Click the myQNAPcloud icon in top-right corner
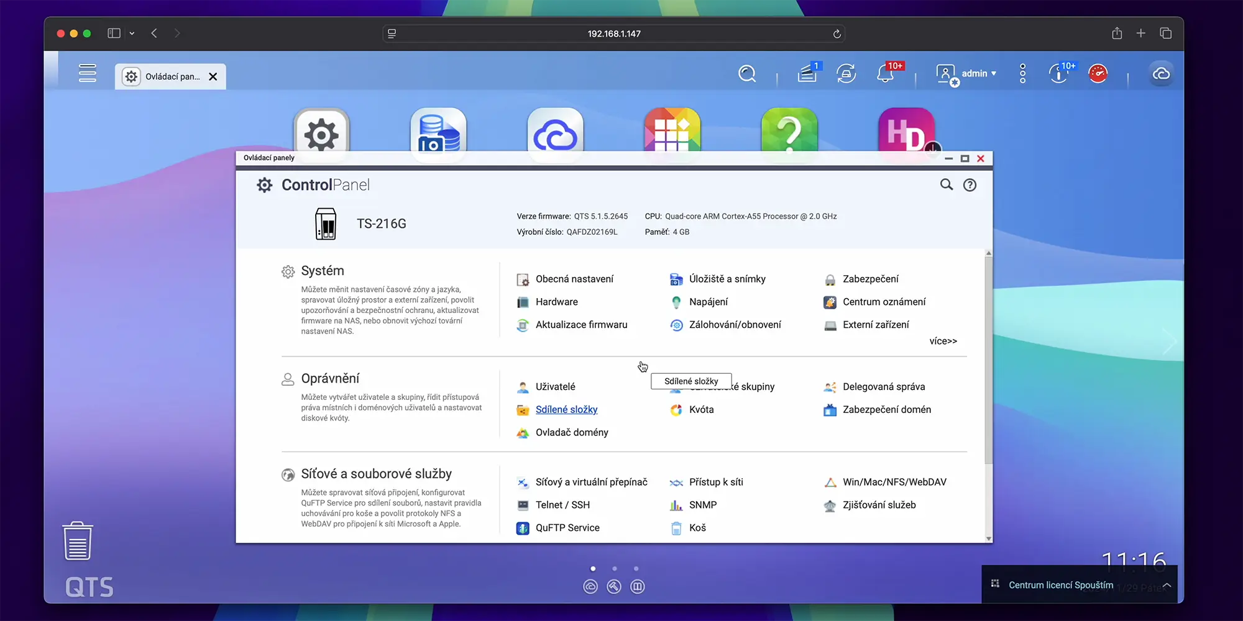 coord(1161,74)
